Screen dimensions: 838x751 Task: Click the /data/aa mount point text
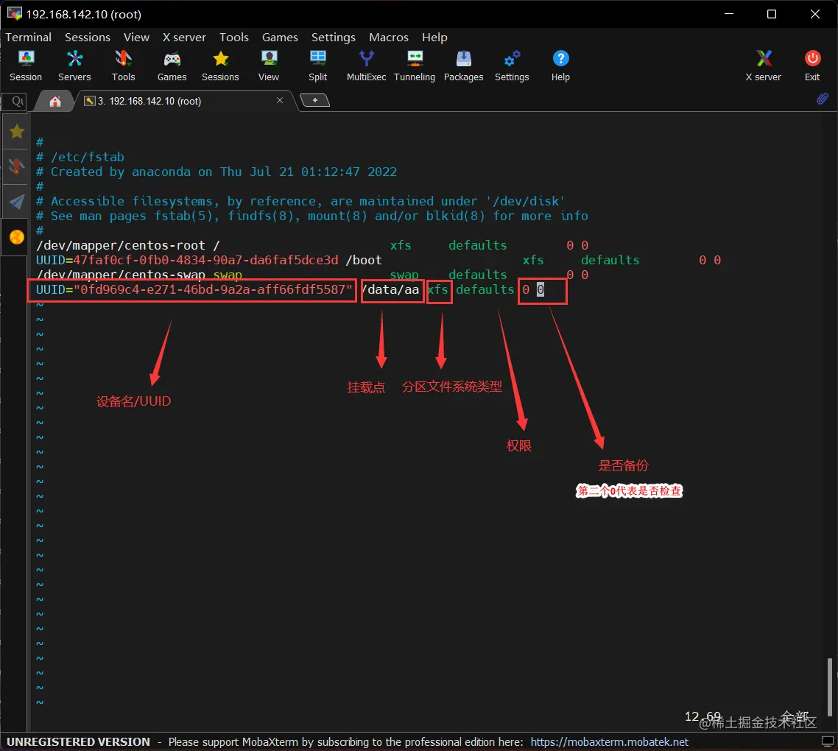pyautogui.click(x=392, y=289)
